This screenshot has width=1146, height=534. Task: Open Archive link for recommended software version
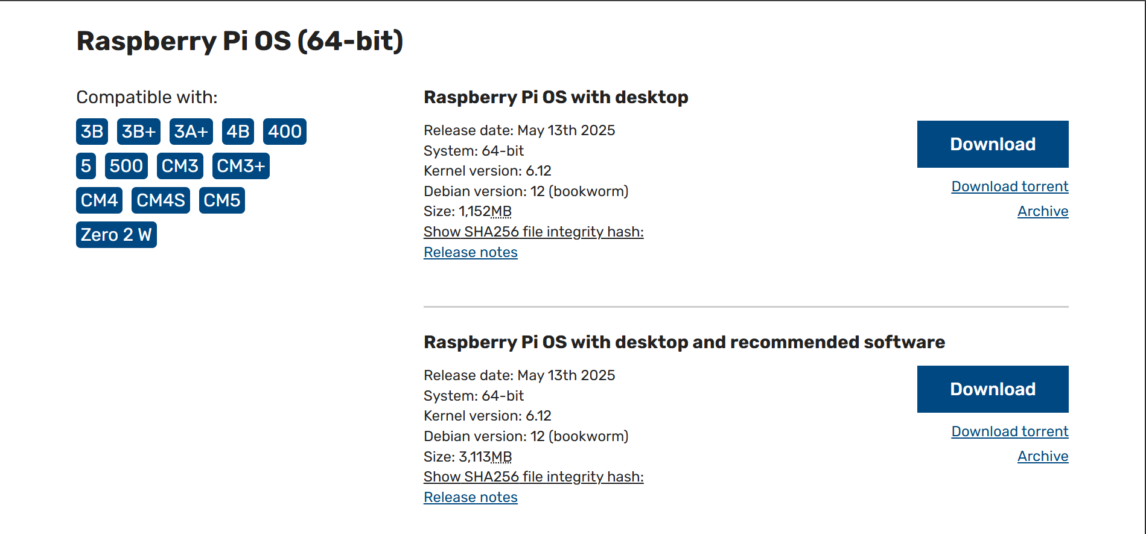pyautogui.click(x=1042, y=456)
